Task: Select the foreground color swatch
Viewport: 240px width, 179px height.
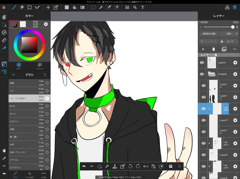Action: [13, 24]
